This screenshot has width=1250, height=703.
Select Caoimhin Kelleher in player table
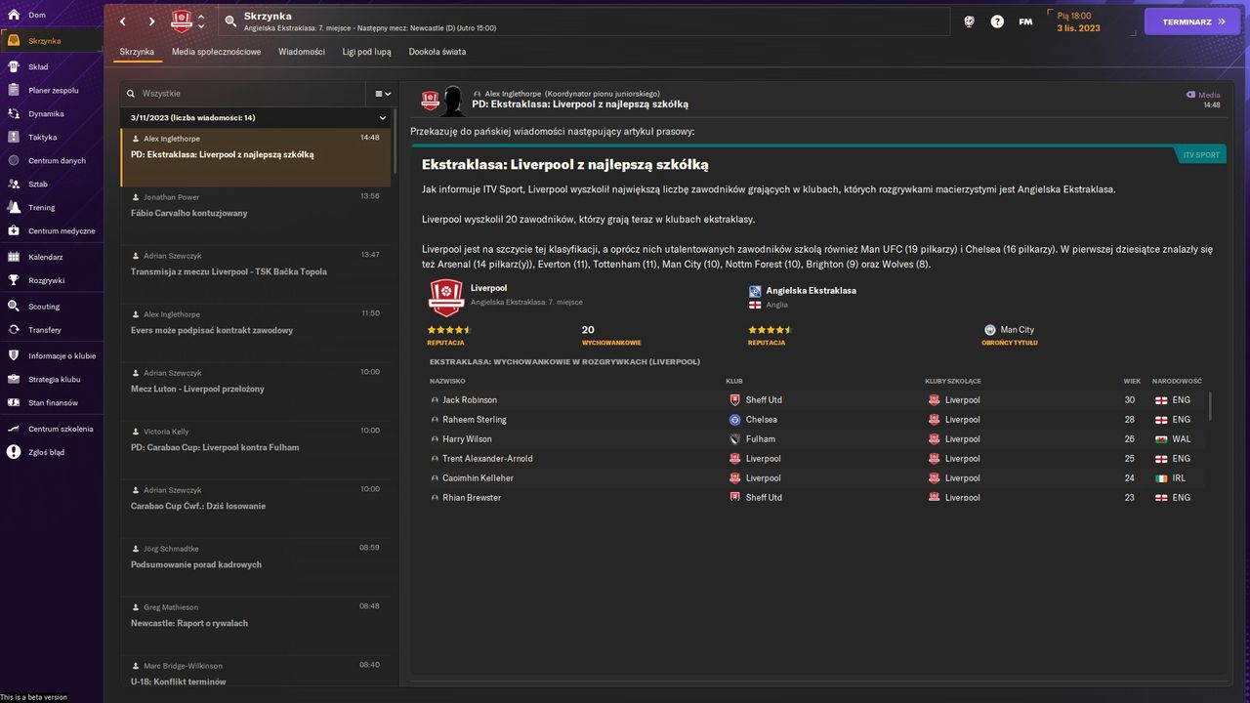coord(478,478)
